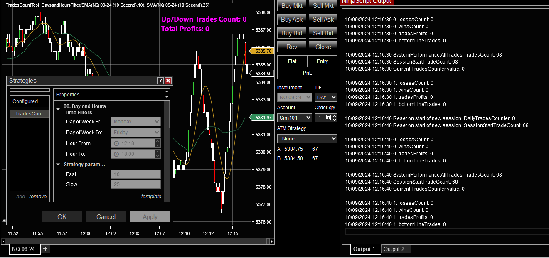Click the chart scrollbar right arrow icon
This screenshot has height=258, width=549.
point(272,241)
